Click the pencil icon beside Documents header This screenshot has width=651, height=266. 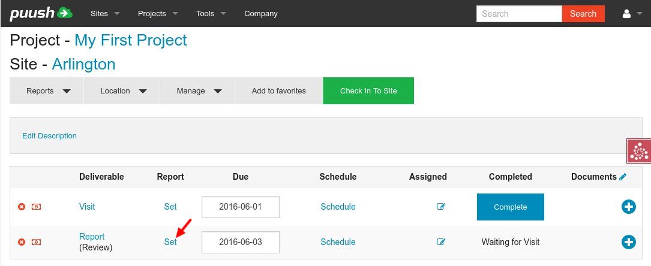coord(623,177)
